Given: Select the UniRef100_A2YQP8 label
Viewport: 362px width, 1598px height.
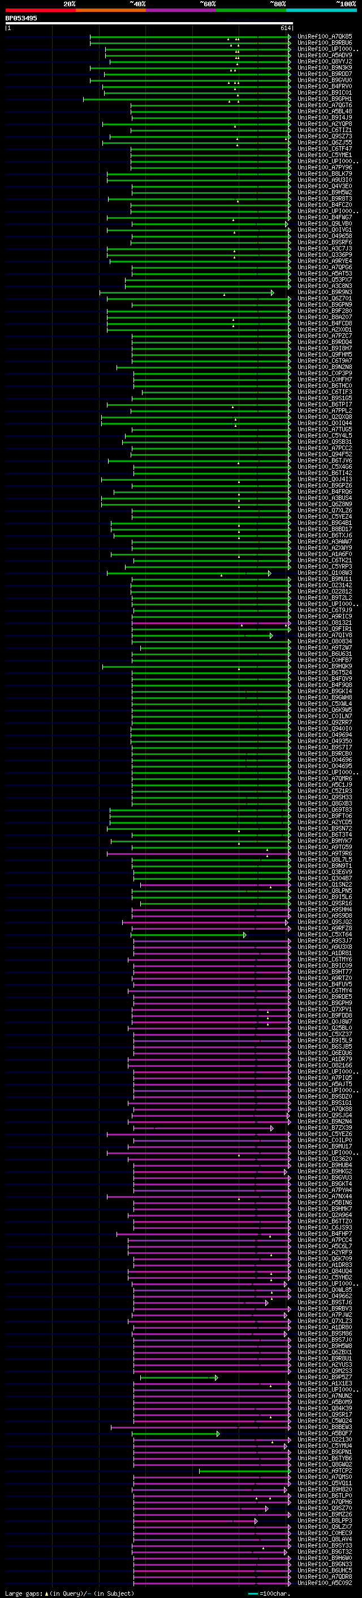Looking at the screenshot, I should 324,124.
